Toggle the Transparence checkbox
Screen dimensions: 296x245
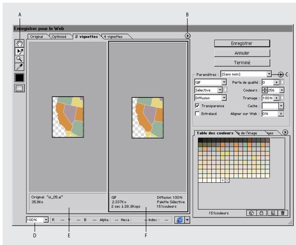[x=197, y=106]
